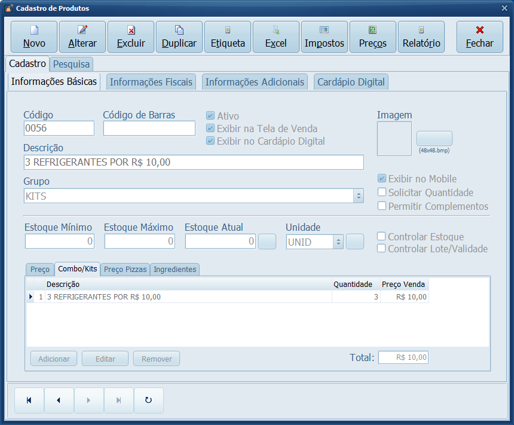The width and height of the screenshot is (514, 425).
Task: Enable the Solicitar Quantidade checkbox
Action: 381,192
